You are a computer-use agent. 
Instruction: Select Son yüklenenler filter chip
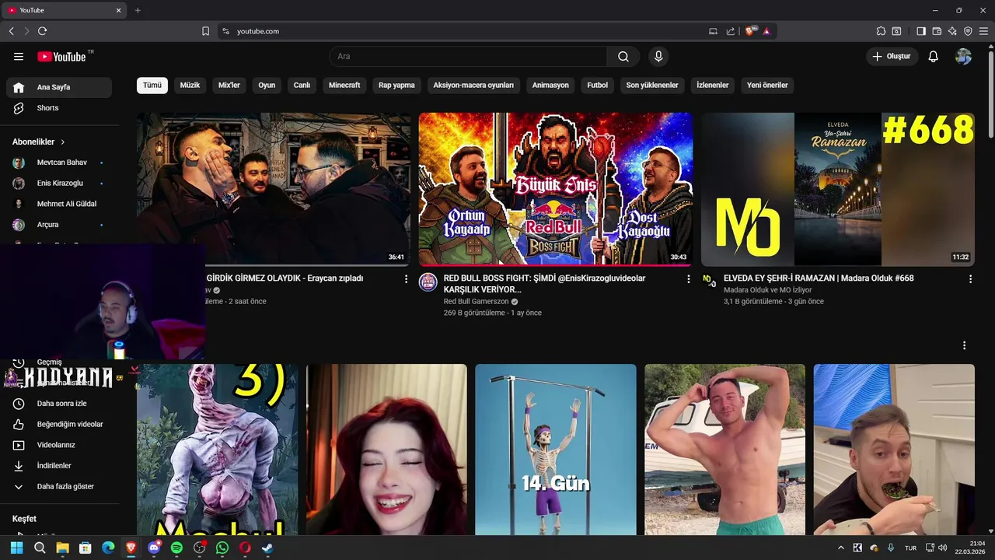(x=652, y=86)
